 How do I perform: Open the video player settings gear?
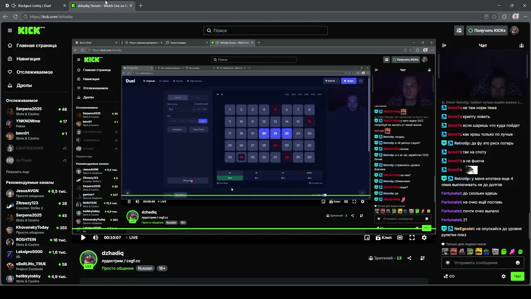424,238
